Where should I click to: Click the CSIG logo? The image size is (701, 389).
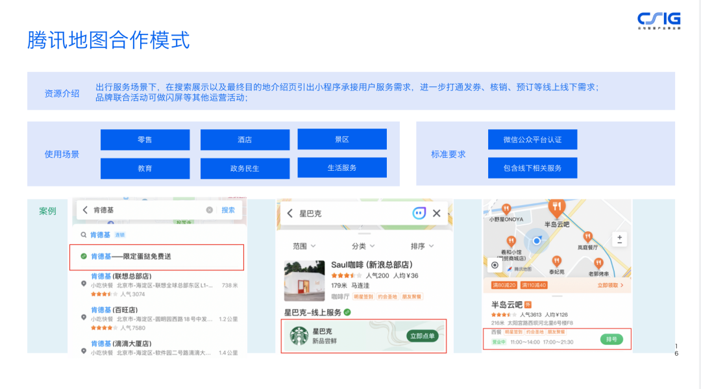click(659, 21)
